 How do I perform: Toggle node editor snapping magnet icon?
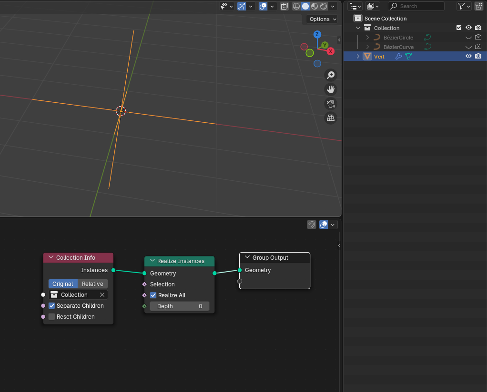(312, 225)
